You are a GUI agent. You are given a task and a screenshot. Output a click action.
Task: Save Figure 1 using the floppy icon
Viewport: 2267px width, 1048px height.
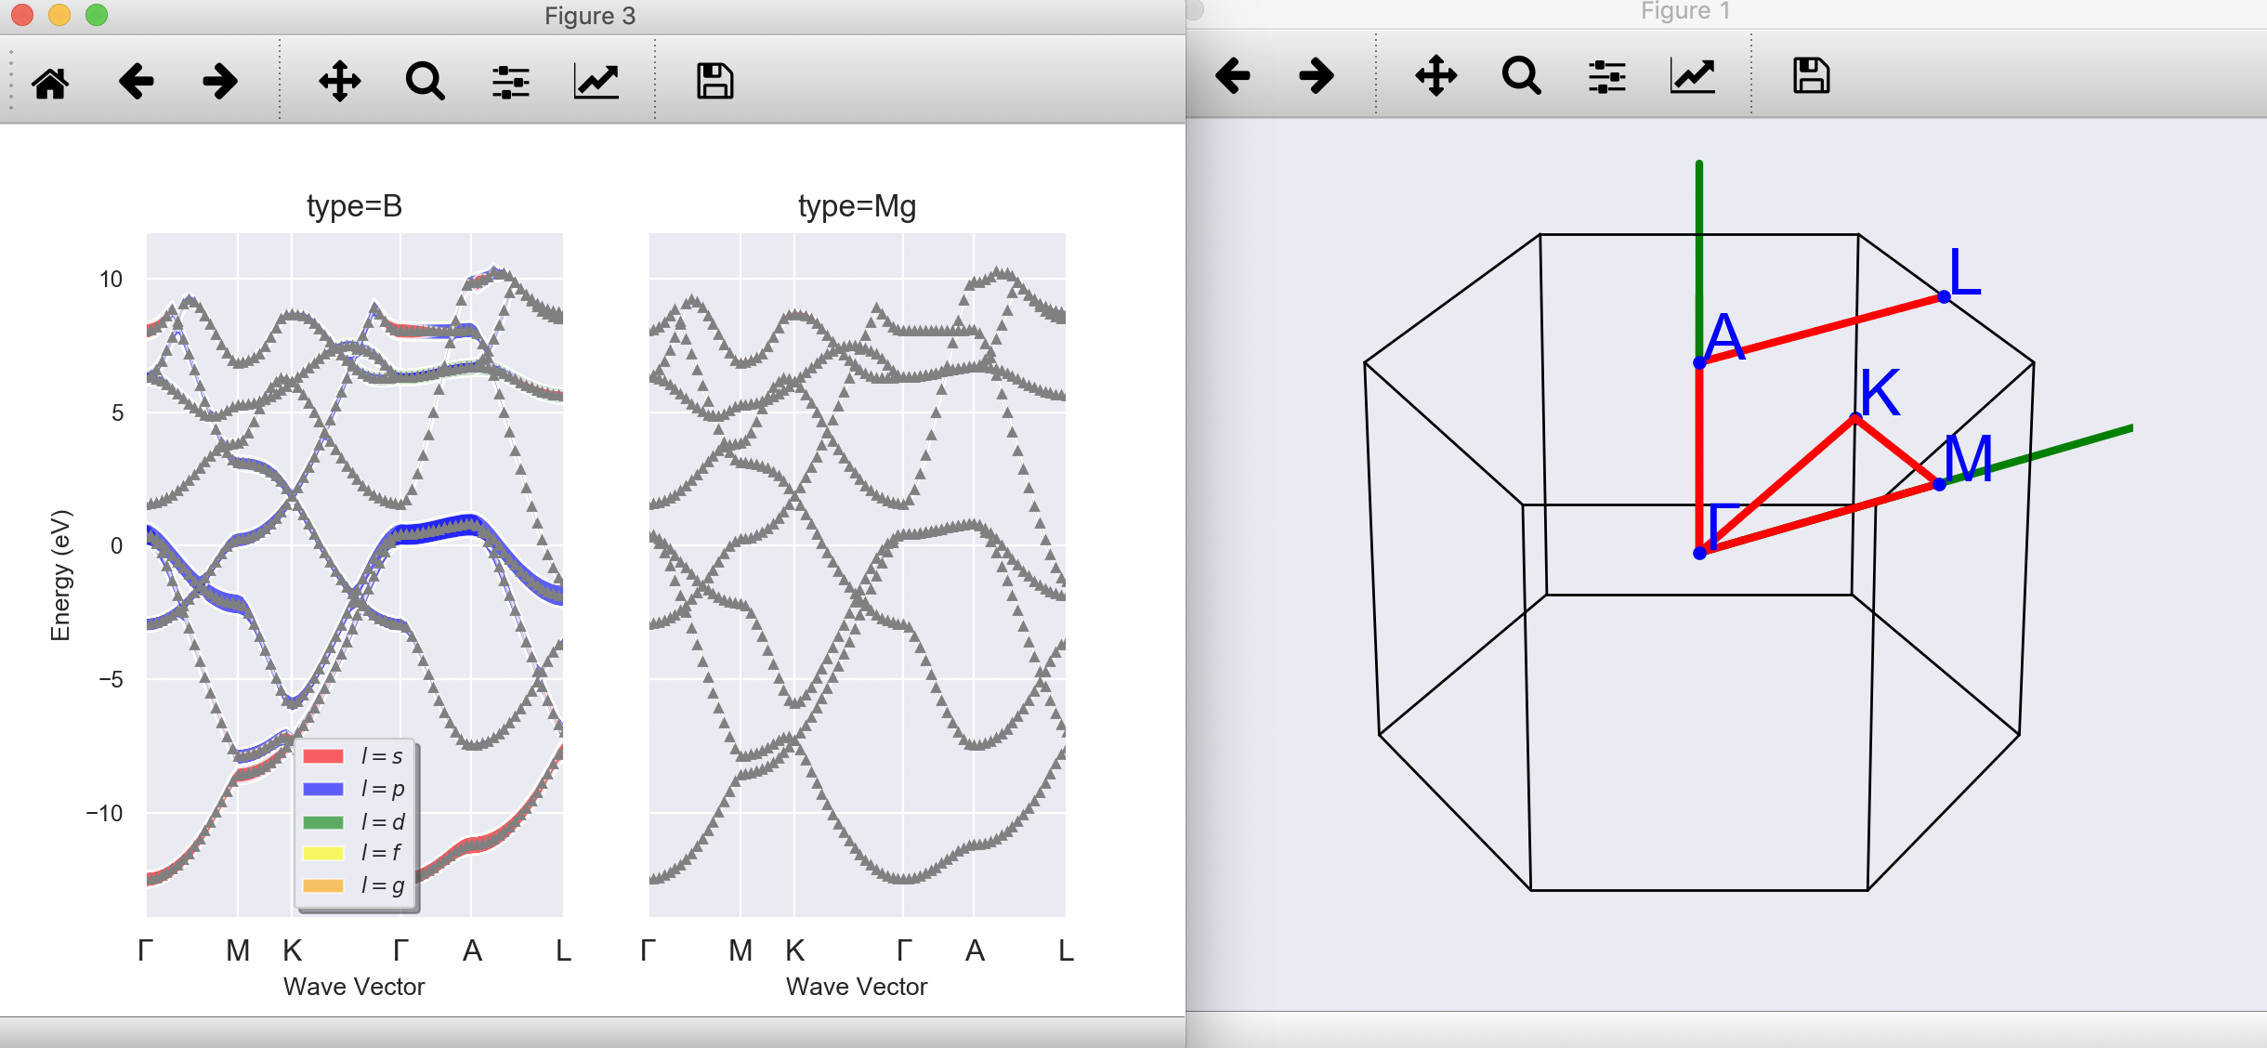tap(1811, 75)
